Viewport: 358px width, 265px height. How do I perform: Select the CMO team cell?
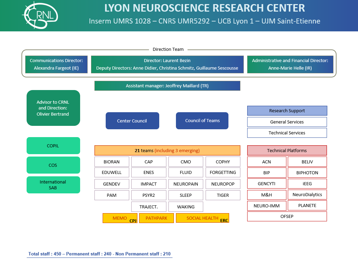click(185, 162)
